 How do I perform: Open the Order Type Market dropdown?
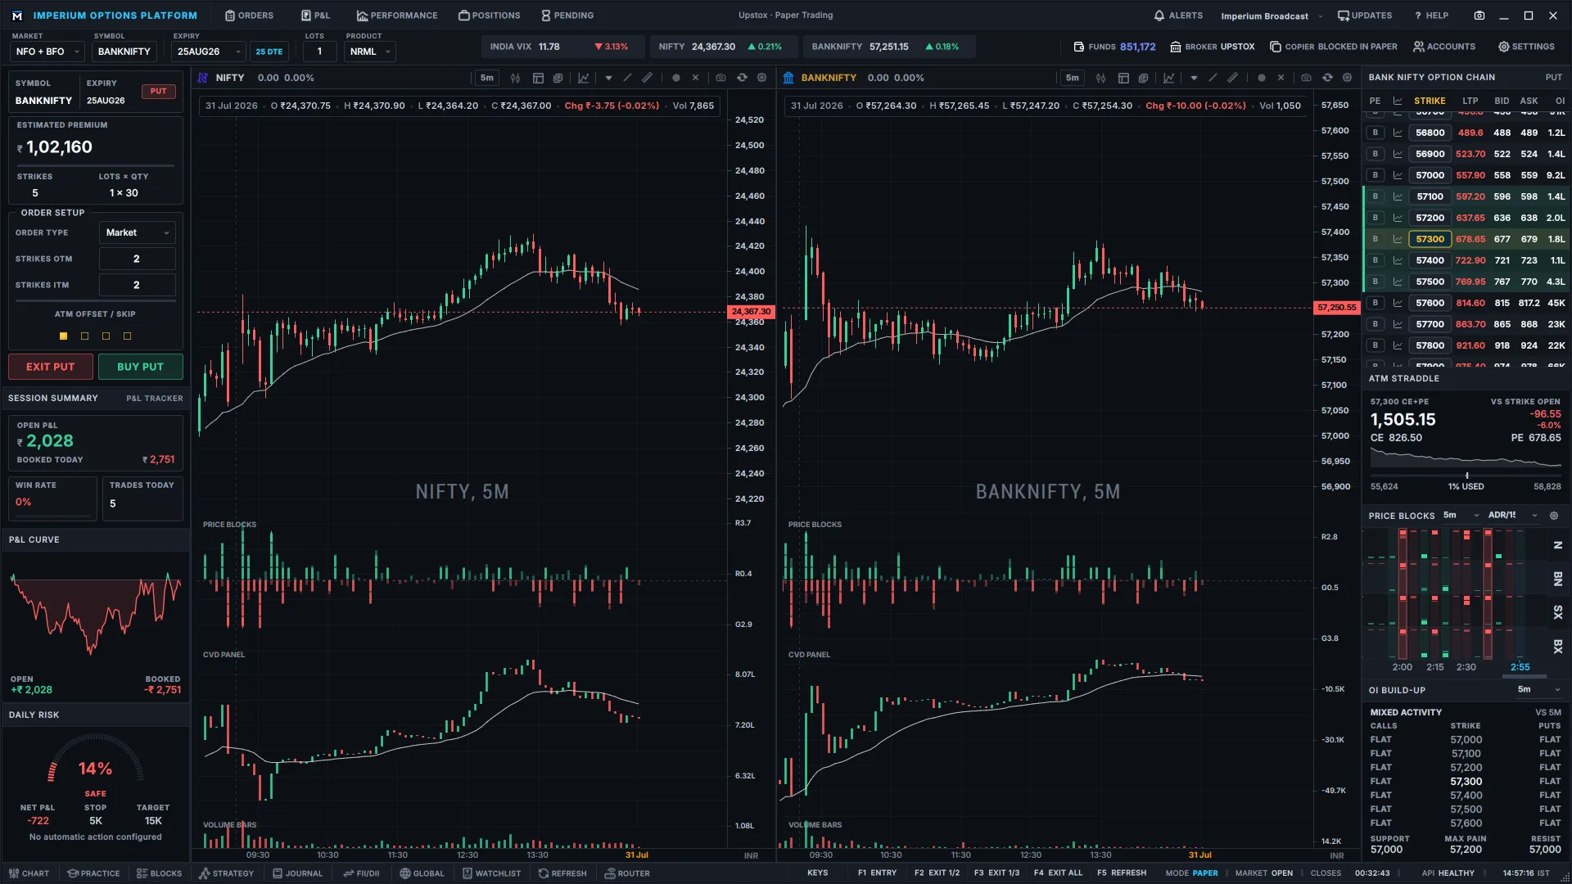(x=138, y=232)
